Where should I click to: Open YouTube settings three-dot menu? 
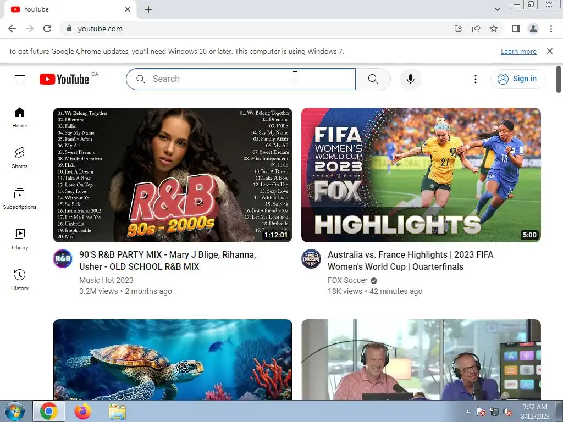tap(476, 79)
